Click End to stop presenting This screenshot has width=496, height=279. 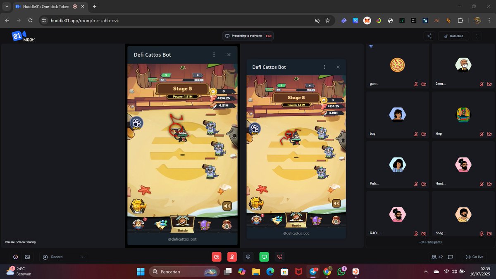[269, 36]
